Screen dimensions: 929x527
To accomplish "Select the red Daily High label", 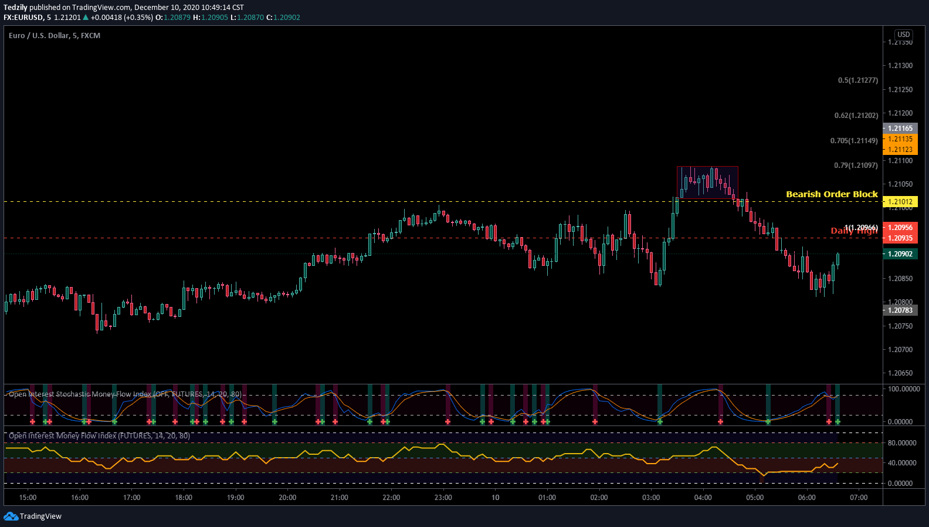I will point(854,231).
